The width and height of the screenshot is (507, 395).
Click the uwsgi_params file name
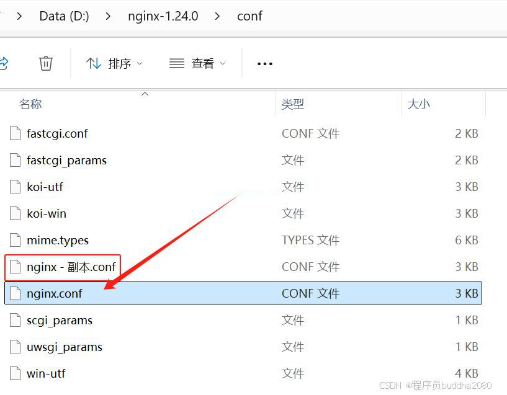(x=65, y=347)
